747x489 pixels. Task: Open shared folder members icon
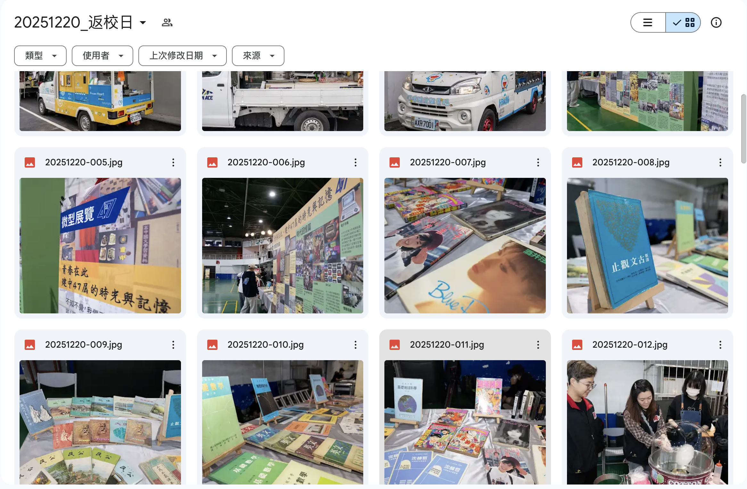(167, 22)
